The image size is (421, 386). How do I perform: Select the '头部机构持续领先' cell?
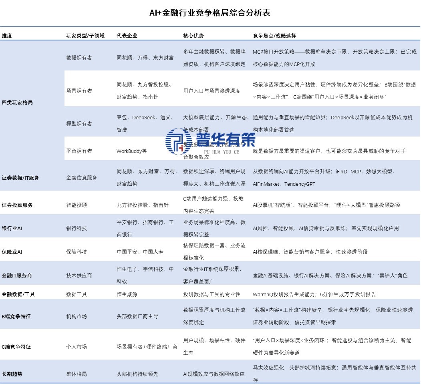137,374
